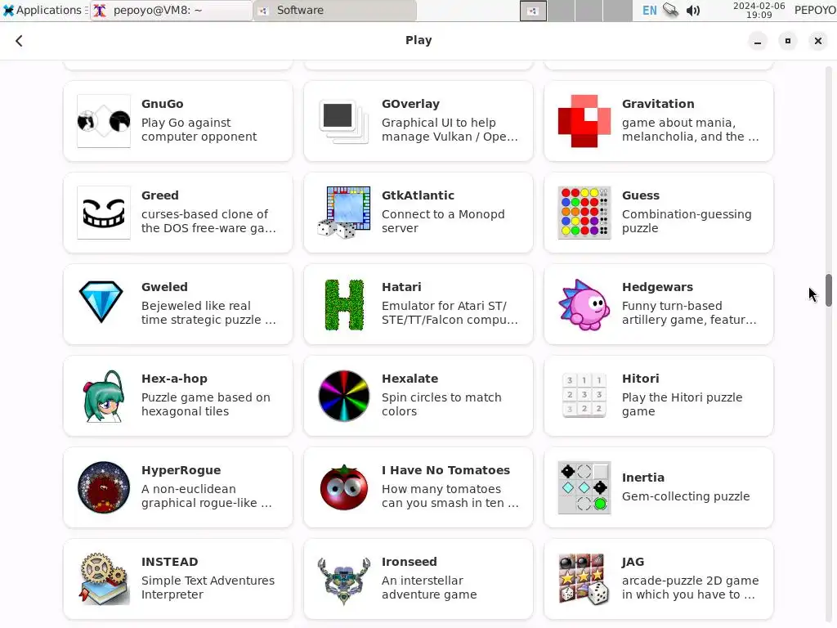
Task: Switch keyboard layout via EN indicator
Action: click(x=649, y=10)
